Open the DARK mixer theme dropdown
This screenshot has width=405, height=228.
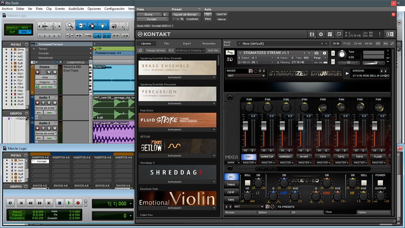(x=232, y=162)
